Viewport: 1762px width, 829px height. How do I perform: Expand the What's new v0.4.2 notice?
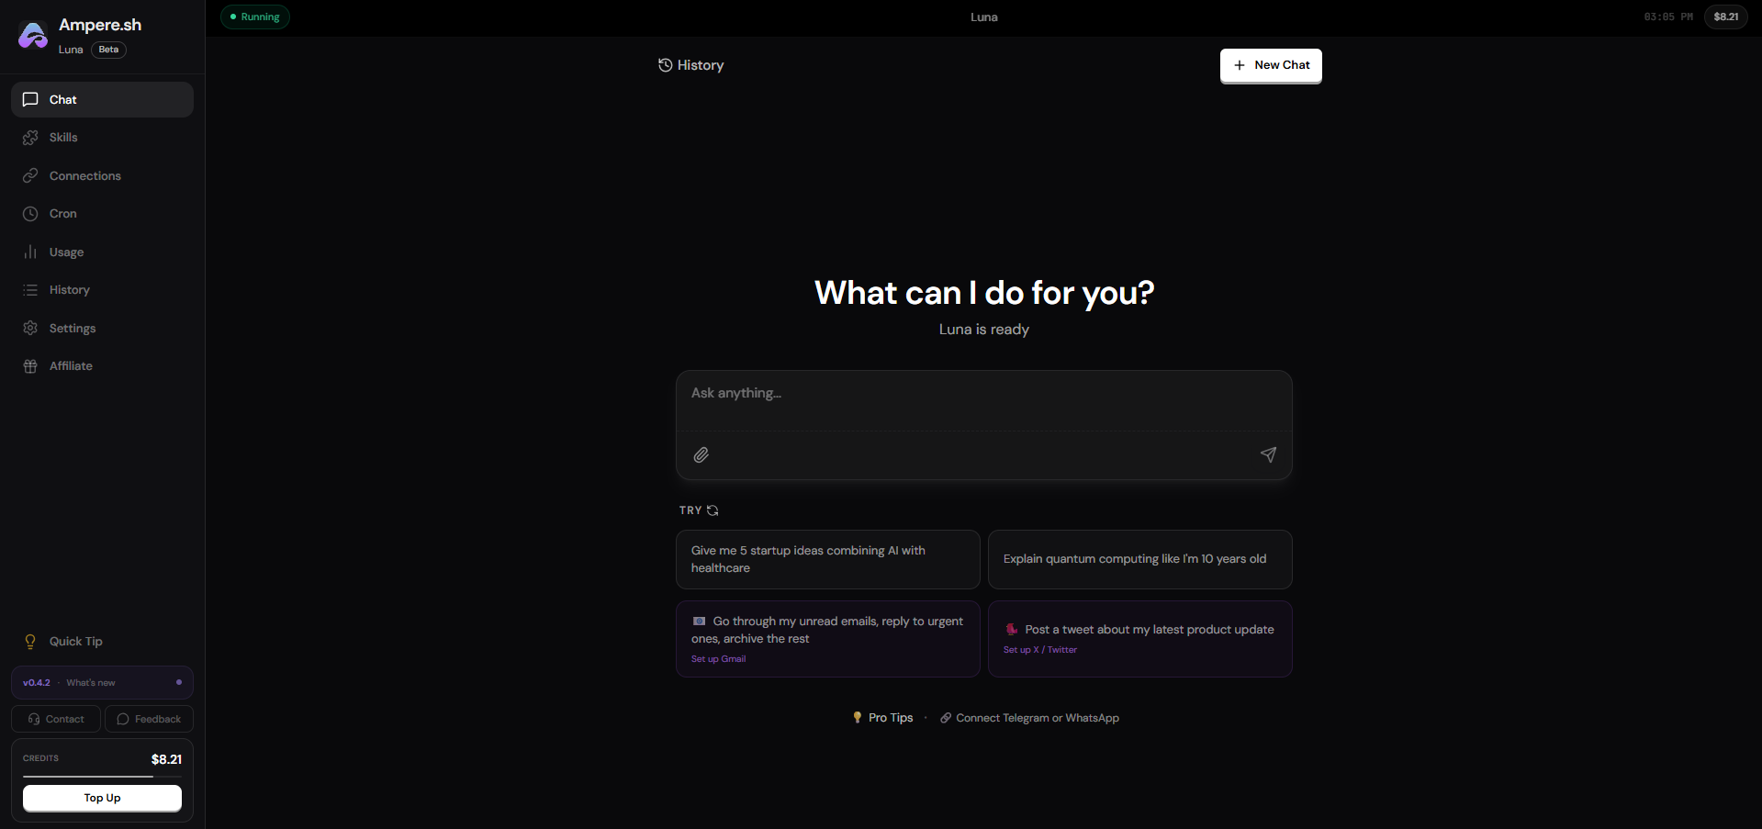101,682
